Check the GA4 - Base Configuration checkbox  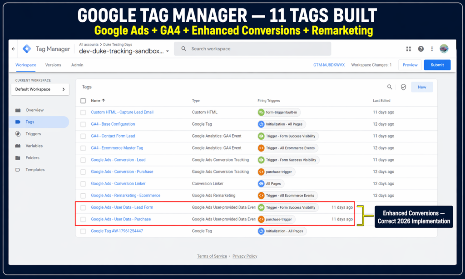[x=83, y=124]
